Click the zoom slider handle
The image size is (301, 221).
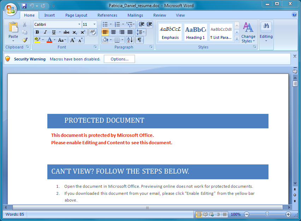tap(267, 214)
